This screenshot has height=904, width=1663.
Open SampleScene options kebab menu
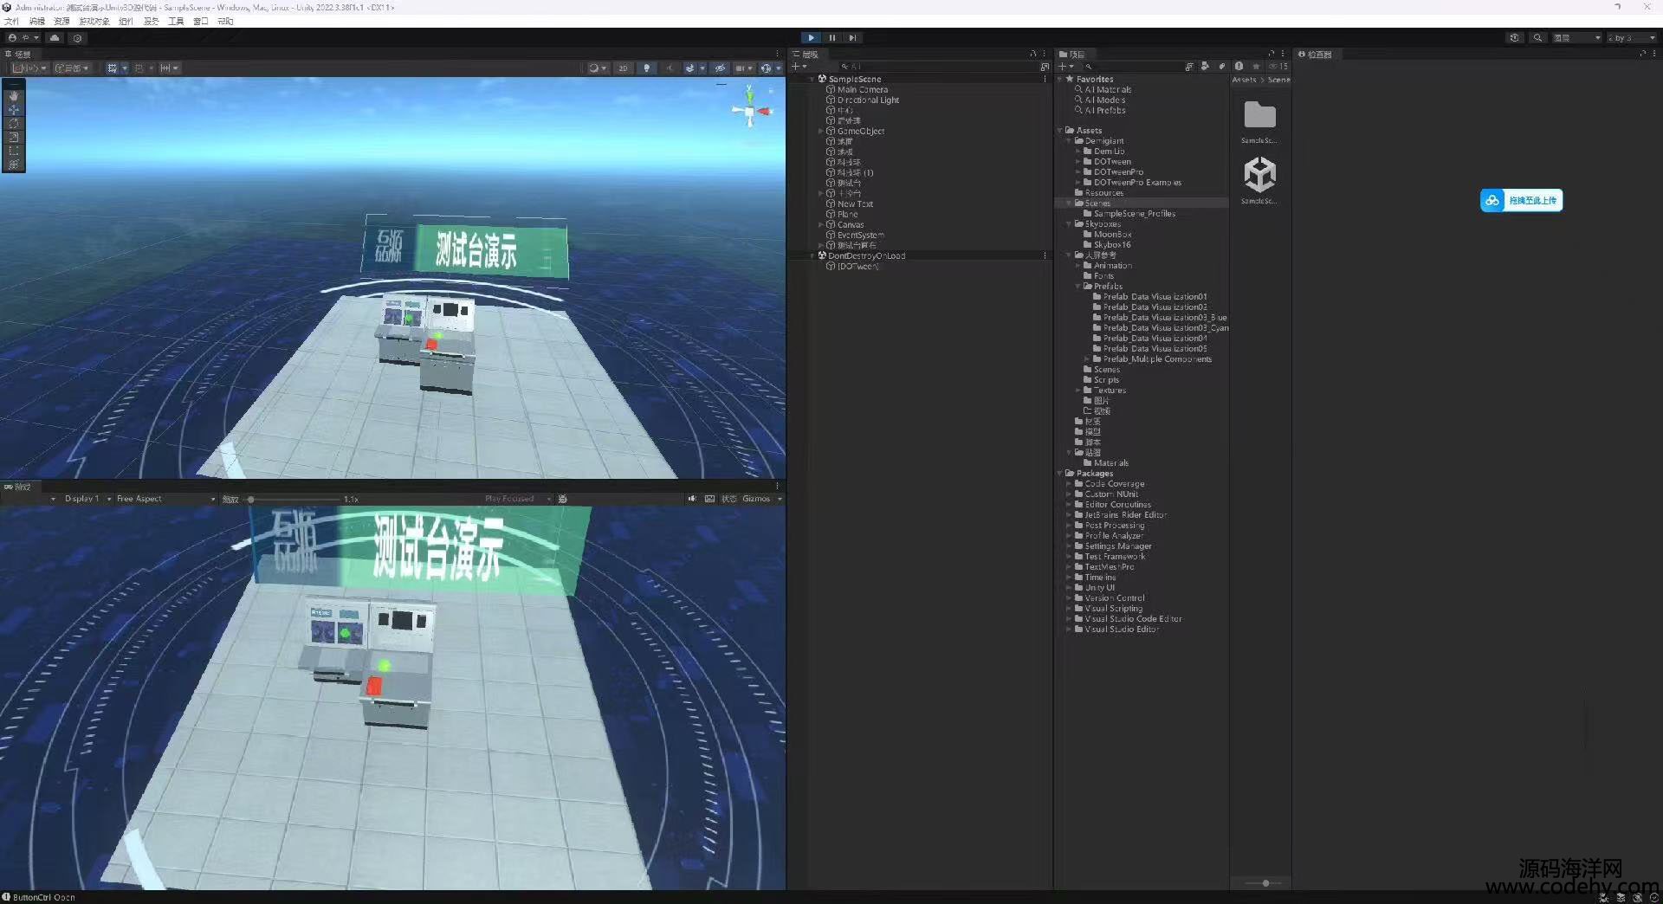1045,79
